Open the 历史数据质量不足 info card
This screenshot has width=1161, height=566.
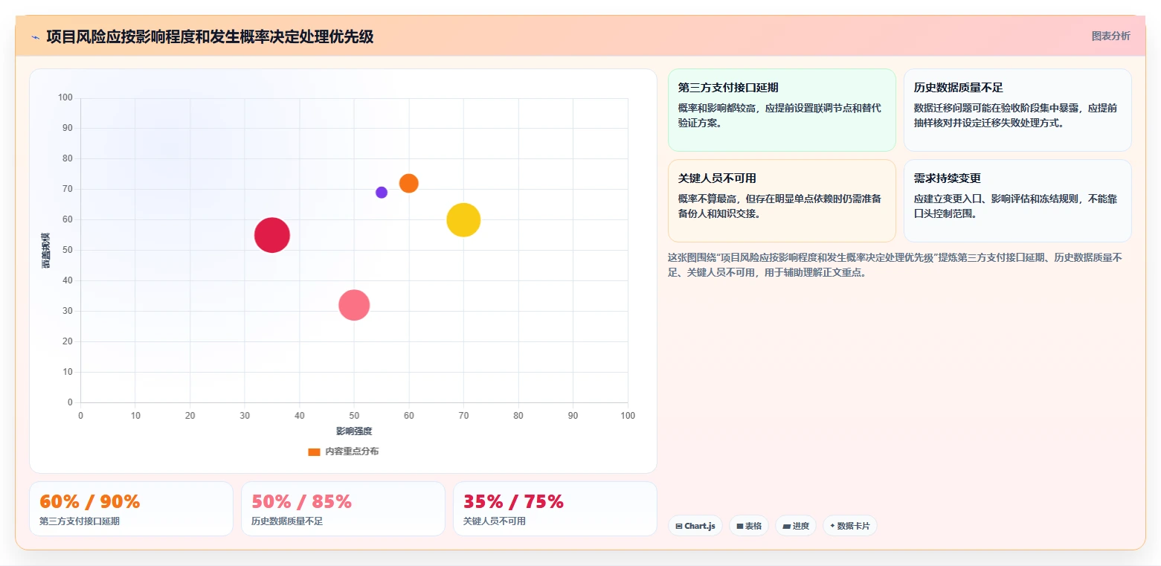(1017, 110)
